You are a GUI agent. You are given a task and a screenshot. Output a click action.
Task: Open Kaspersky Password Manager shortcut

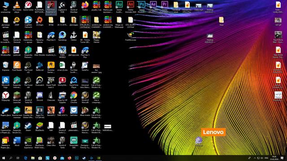pos(28,52)
